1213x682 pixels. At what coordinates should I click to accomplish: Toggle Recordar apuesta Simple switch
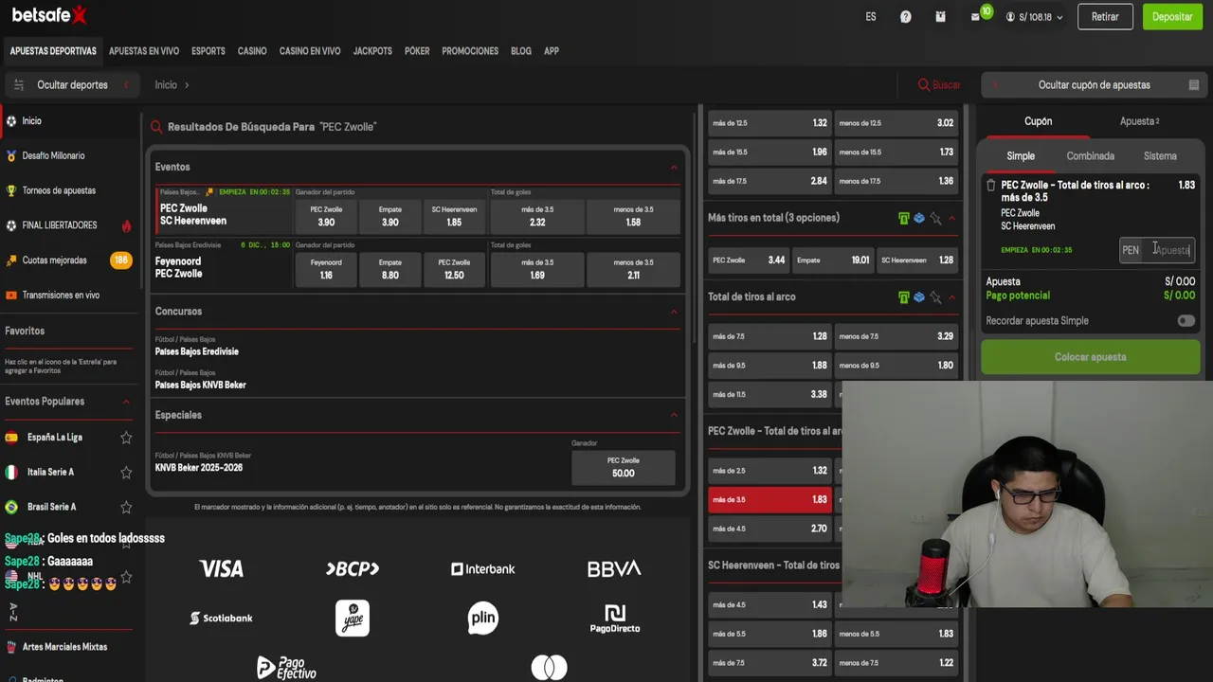coord(1186,321)
